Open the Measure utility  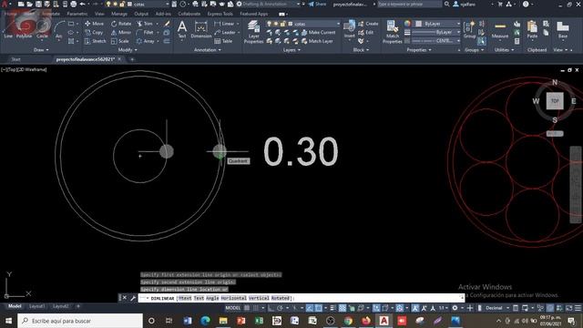[500, 30]
